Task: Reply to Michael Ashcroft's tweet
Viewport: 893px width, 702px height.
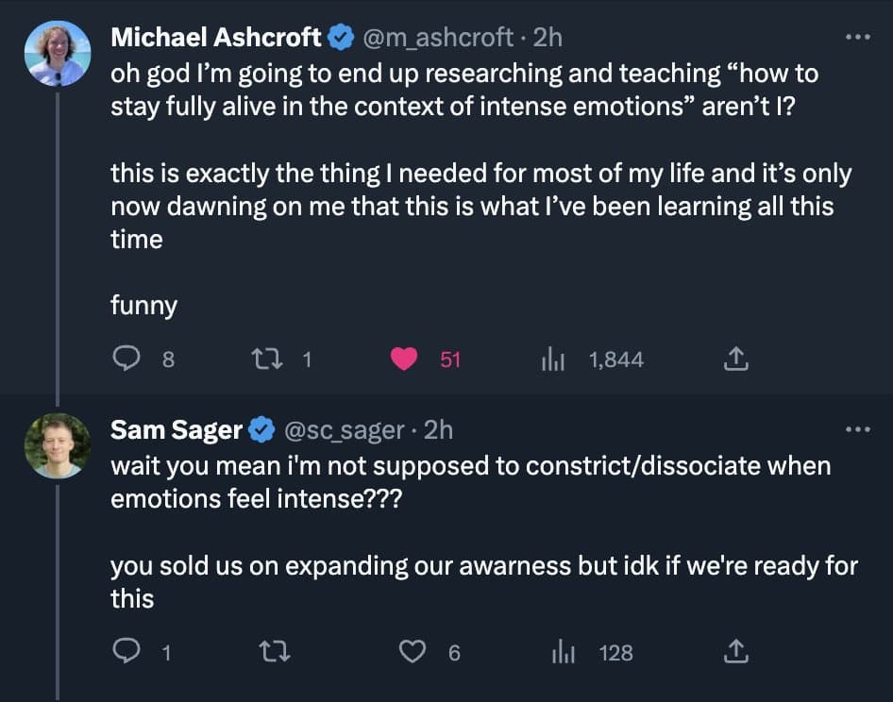Action: tap(126, 359)
